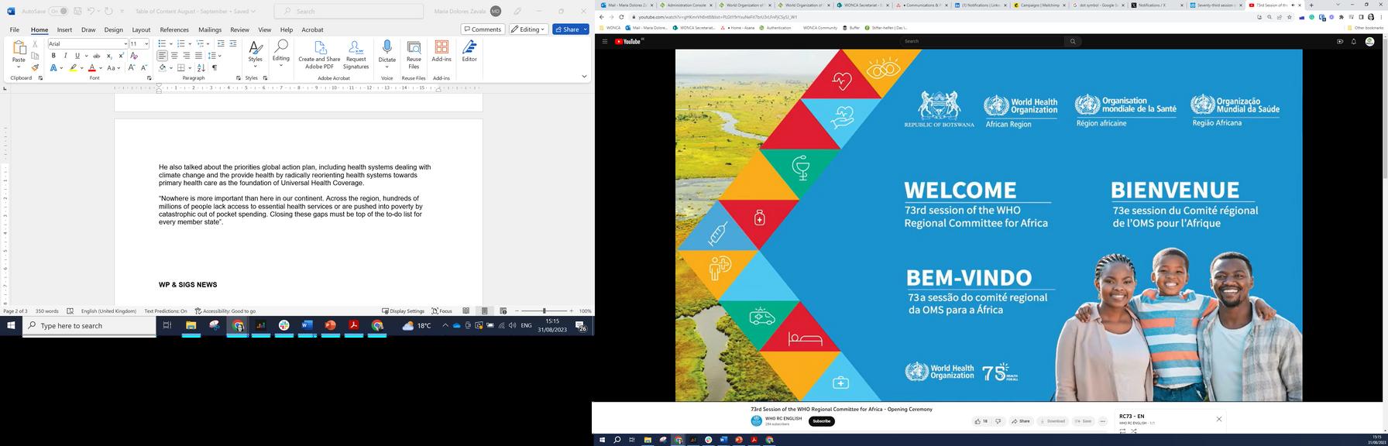Toggle the AutoSave switch in Word
1388x446 pixels.
tap(59, 11)
